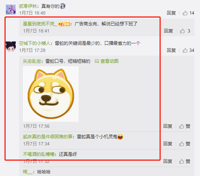Click the member badge beside 星星到底亮不亮_
200x176 pixels.
(64, 24)
